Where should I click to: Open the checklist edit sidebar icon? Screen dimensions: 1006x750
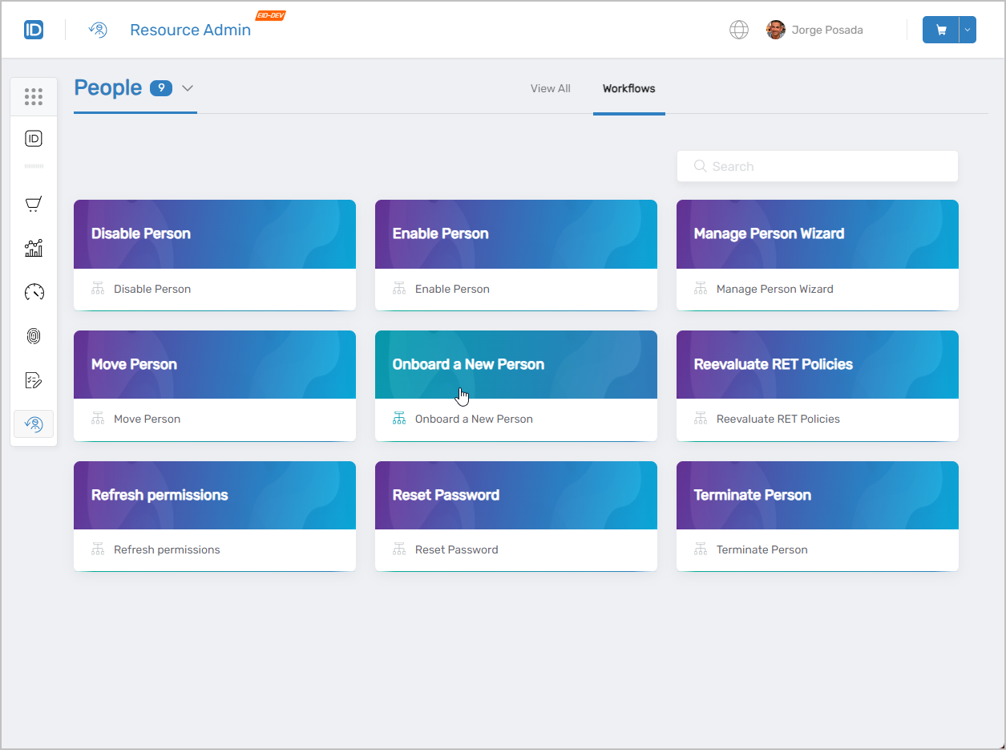(x=34, y=380)
